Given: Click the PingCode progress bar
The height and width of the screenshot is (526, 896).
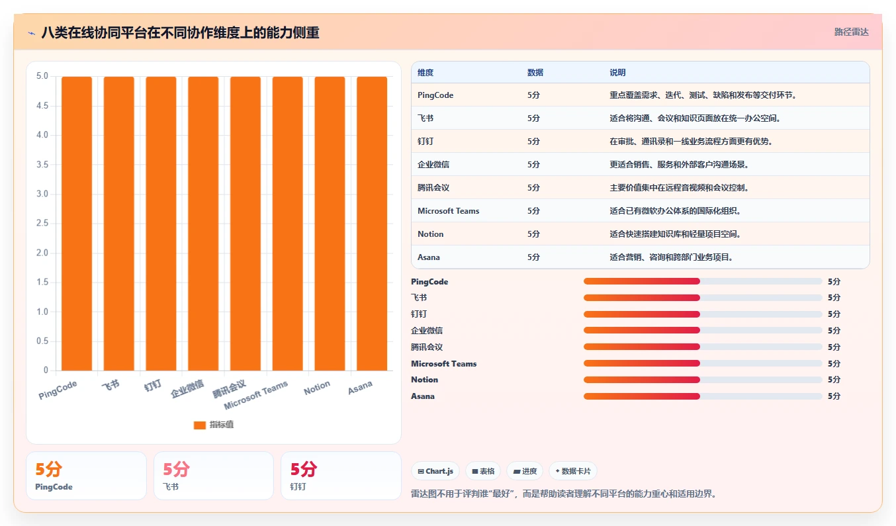Looking at the screenshot, I should coord(703,281).
